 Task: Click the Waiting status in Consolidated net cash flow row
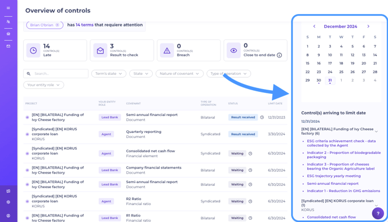click(x=237, y=153)
